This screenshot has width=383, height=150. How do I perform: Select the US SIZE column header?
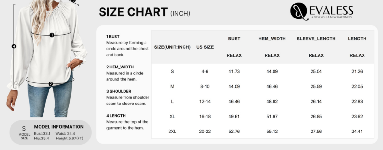click(205, 47)
